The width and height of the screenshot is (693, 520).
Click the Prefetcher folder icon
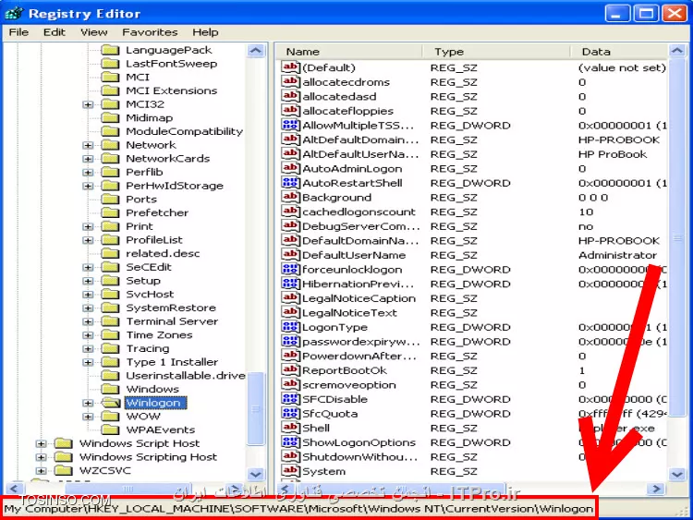click(x=110, y=212)
